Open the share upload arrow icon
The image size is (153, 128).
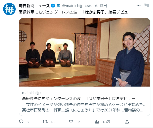click(x=127, y=122)
